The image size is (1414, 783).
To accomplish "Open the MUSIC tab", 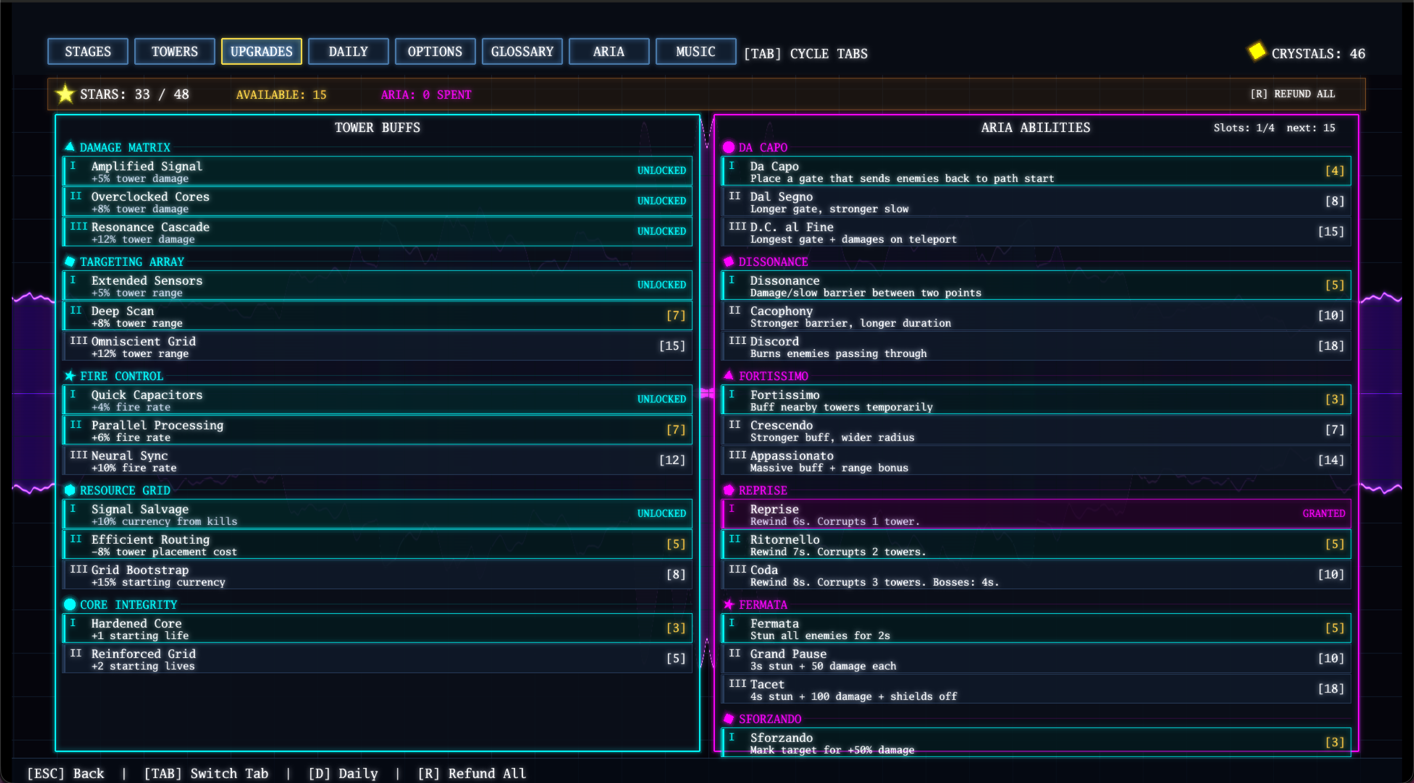I will coord(695,52).
